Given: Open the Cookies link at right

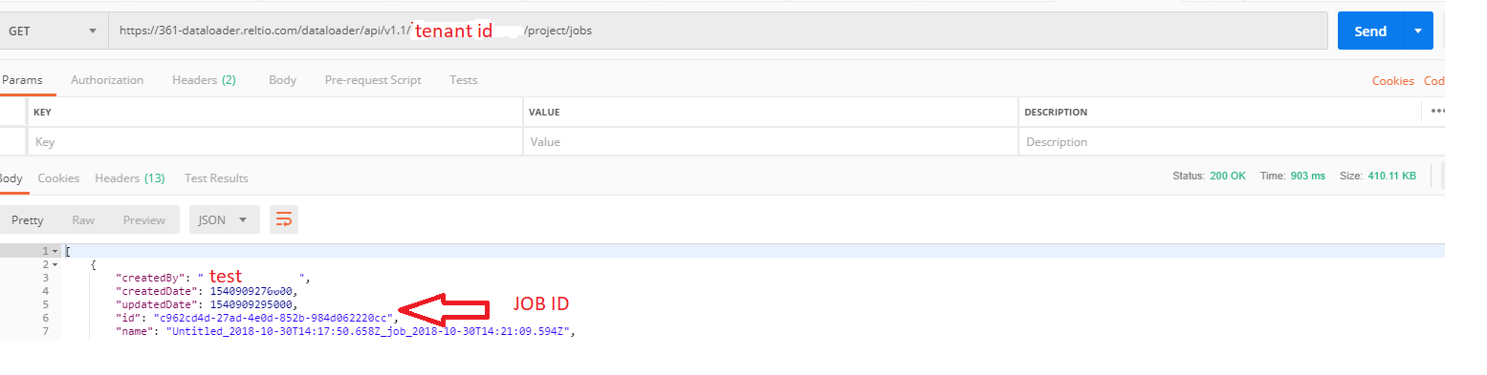Looking at the screenshot, I should [x=1392, y=81].
